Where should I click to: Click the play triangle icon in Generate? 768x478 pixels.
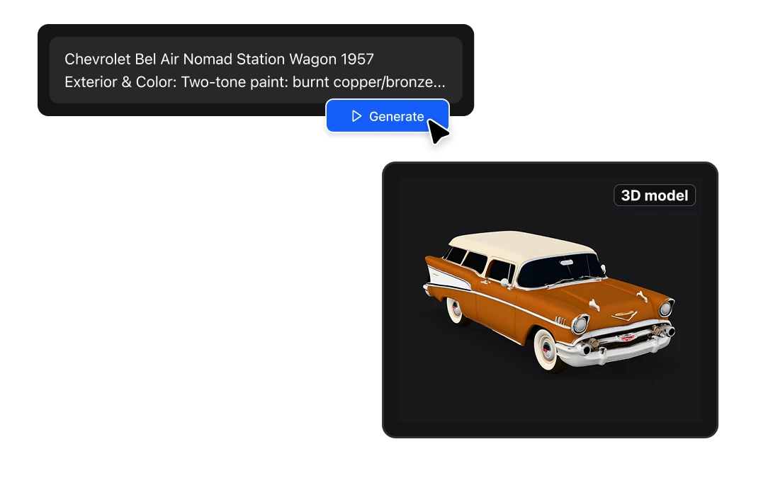pyautogui.click(x=356, y=116)
